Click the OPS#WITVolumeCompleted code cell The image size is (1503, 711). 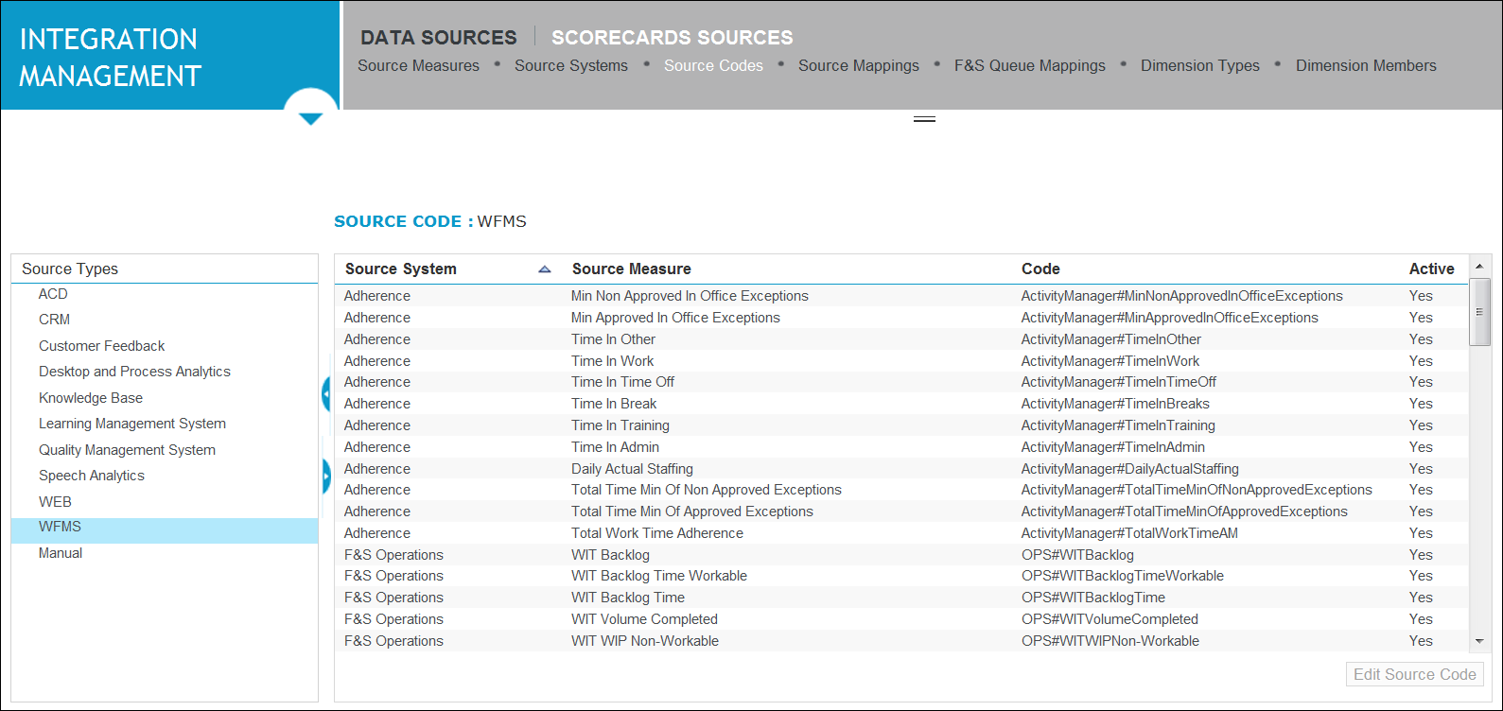point(1110,619)
